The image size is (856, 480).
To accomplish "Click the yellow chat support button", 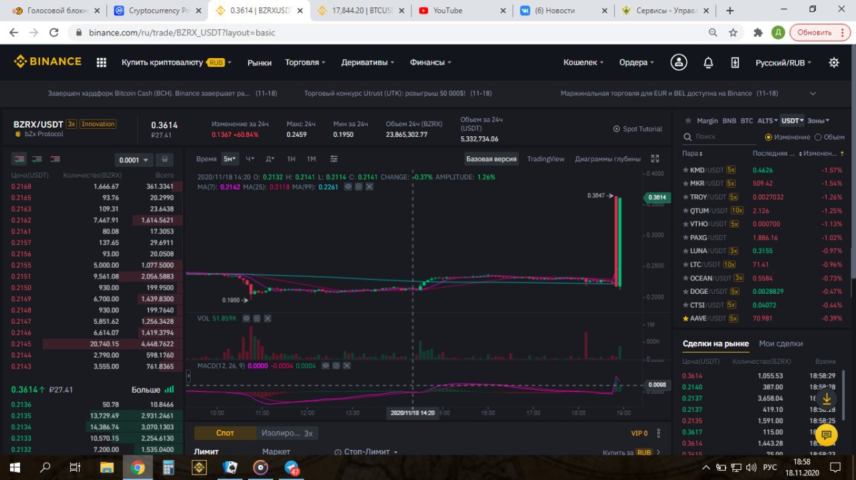I will [826, 435].
